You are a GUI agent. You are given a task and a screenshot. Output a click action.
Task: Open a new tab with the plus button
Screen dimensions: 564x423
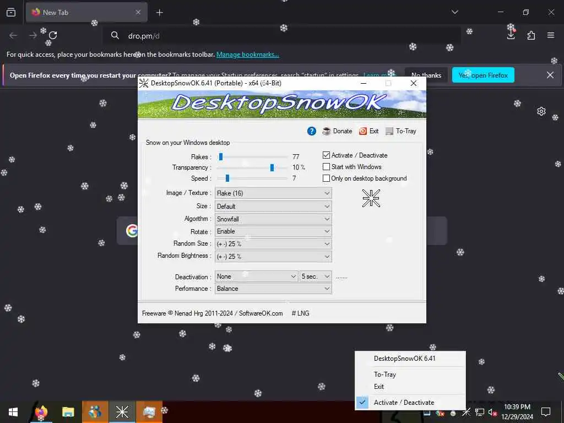coord(159,13)
